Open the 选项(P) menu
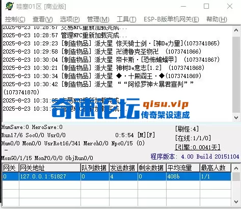The width and height of the screenshot is (241, 209). click(x=70, y=19)
